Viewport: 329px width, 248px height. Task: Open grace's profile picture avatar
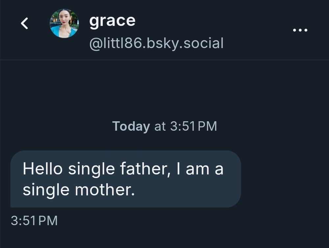[64, 24]
